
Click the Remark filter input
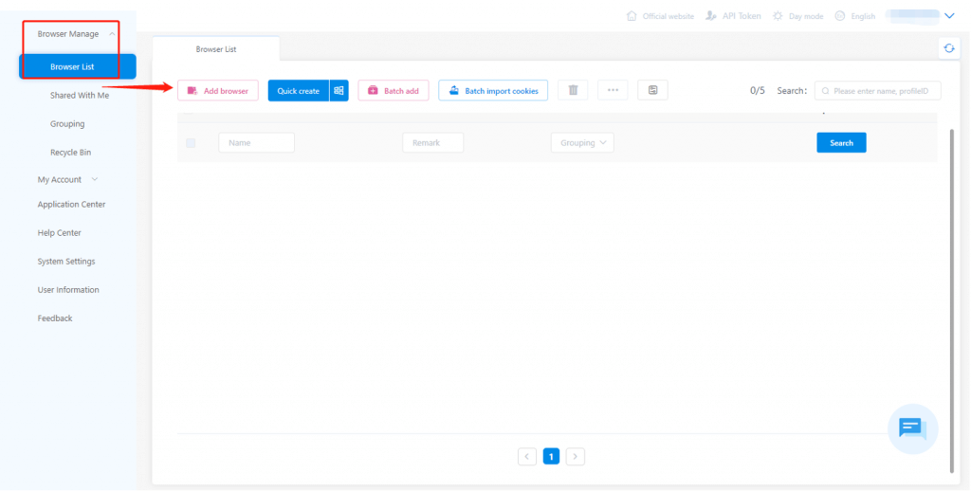[432, 142]
